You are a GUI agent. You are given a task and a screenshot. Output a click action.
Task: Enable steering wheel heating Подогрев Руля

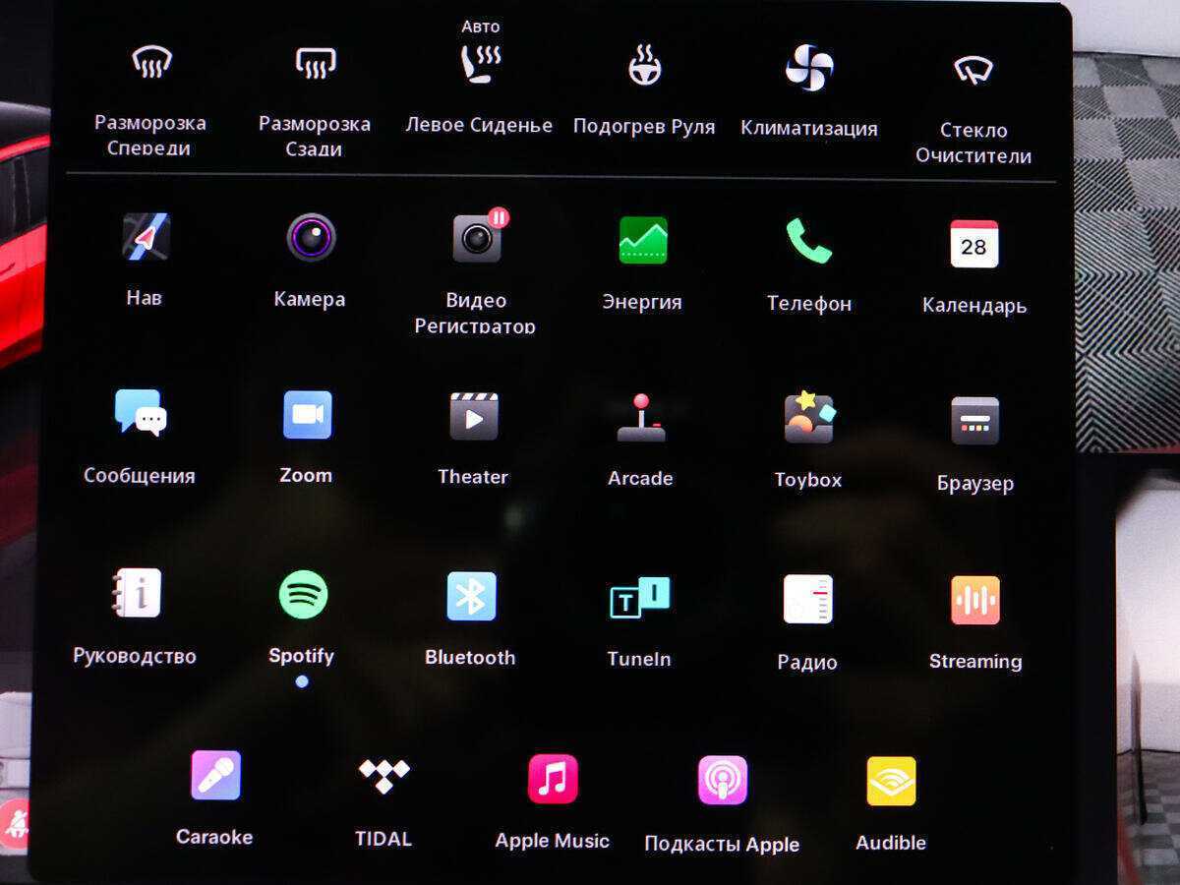point(644,67)
